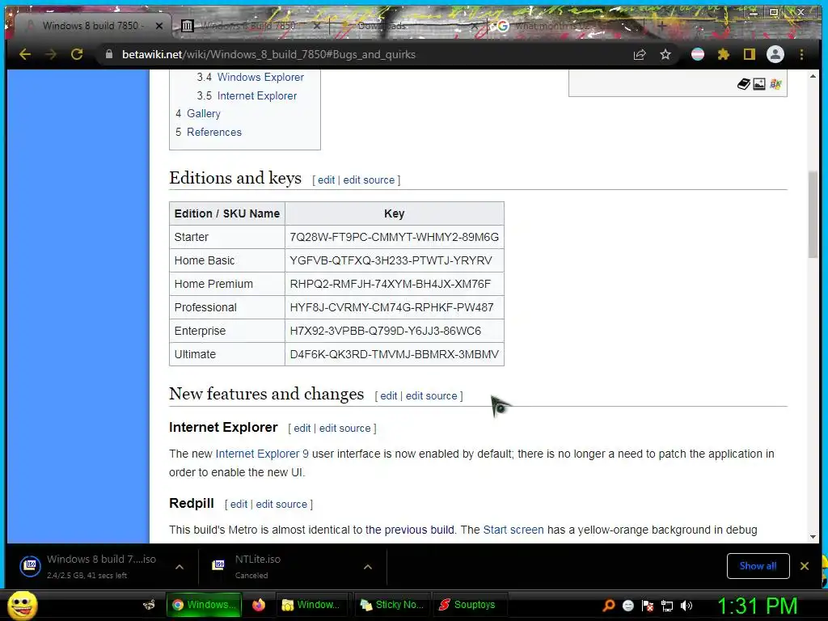
Task: Open the volume speaker tray icon
Action: pyautogui.click(x=686, y=606)
